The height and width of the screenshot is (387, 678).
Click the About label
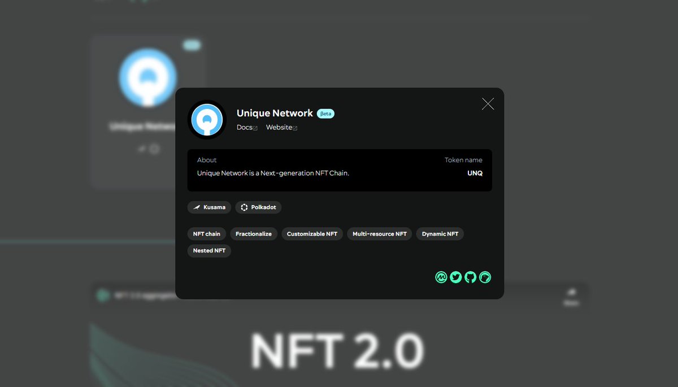(x=207, y=160)
